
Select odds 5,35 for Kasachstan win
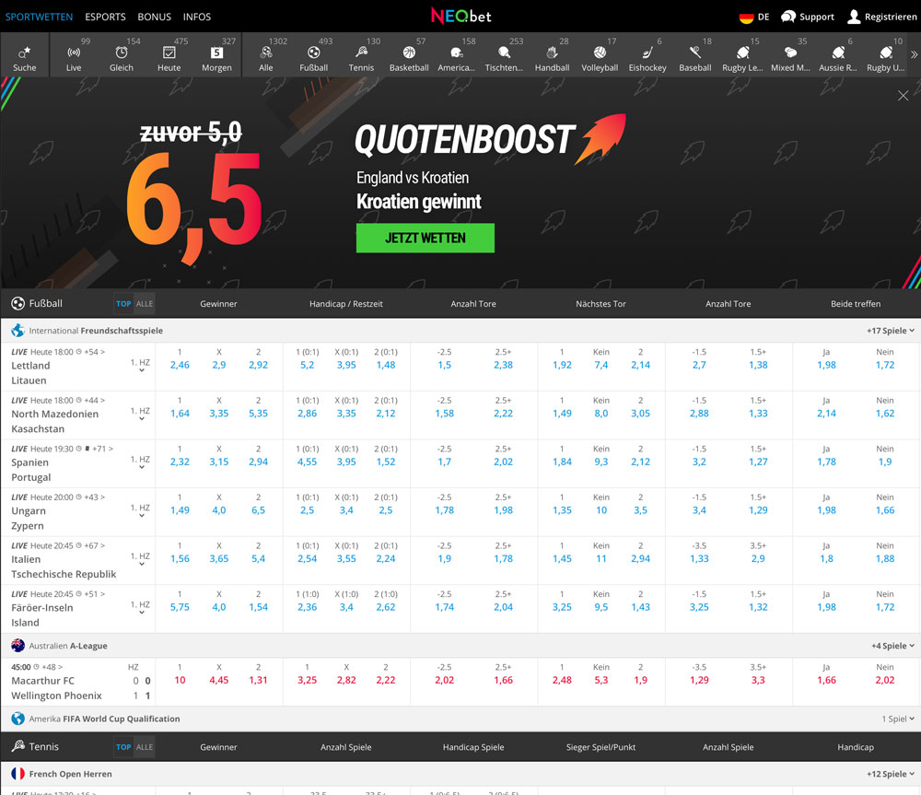coord(259,414)
